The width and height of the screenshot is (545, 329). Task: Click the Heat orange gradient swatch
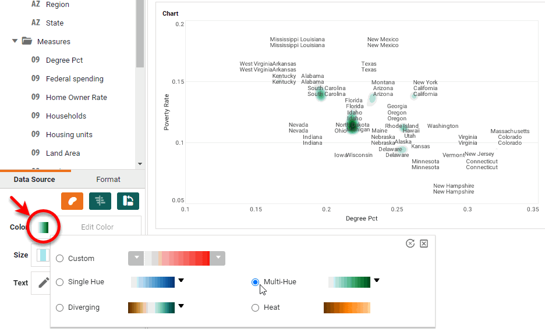[x=346, y=307]
